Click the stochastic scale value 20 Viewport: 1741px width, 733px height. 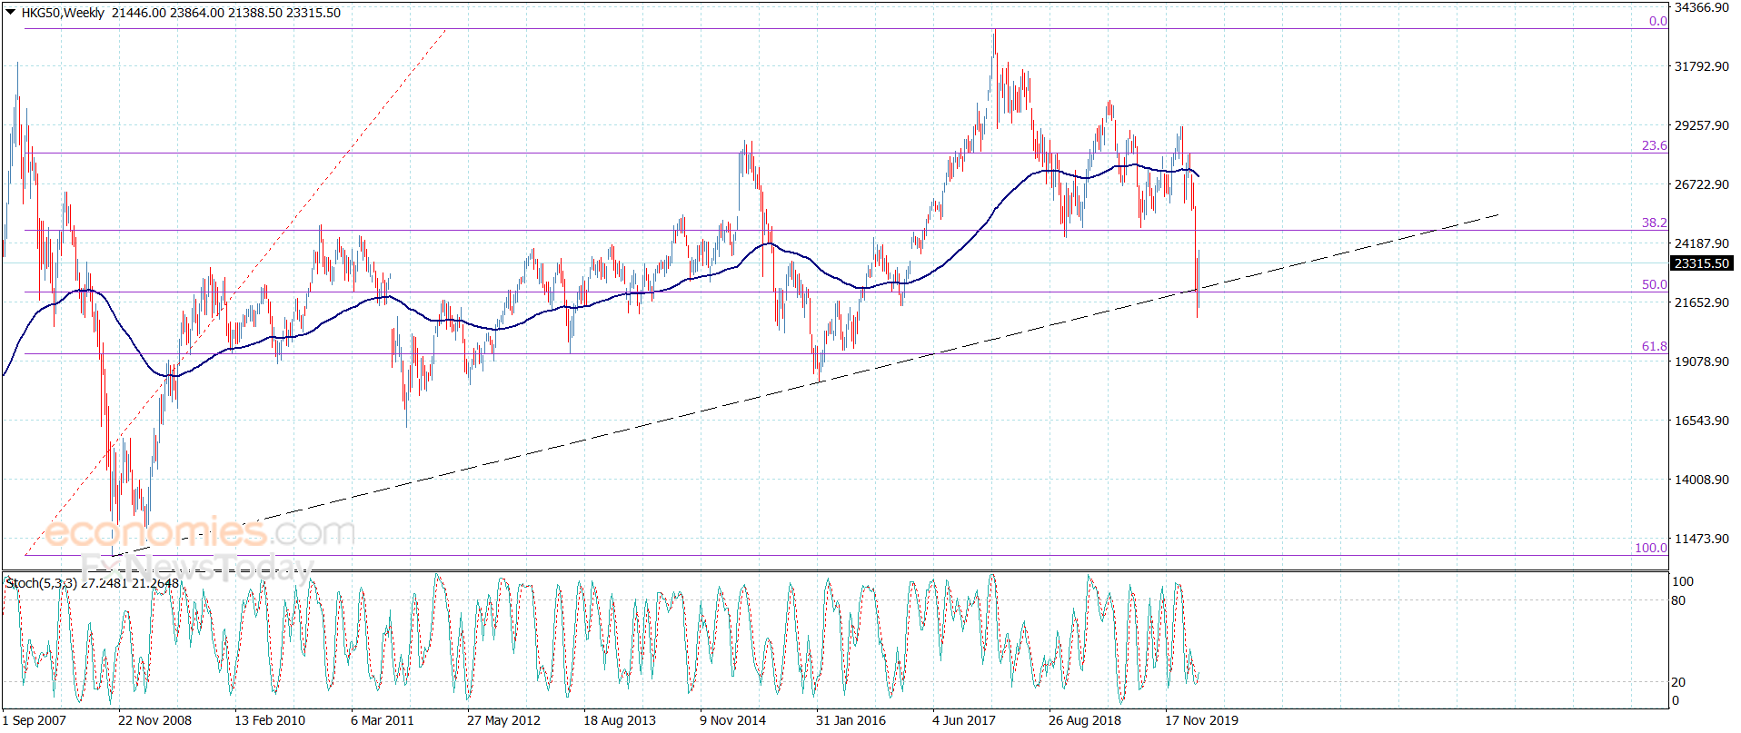(x=1678, y=682)
